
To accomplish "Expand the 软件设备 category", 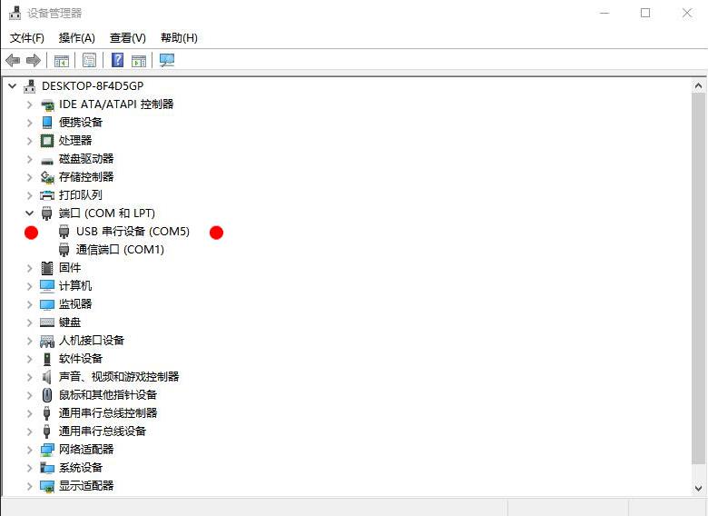I will pos(30,359).
